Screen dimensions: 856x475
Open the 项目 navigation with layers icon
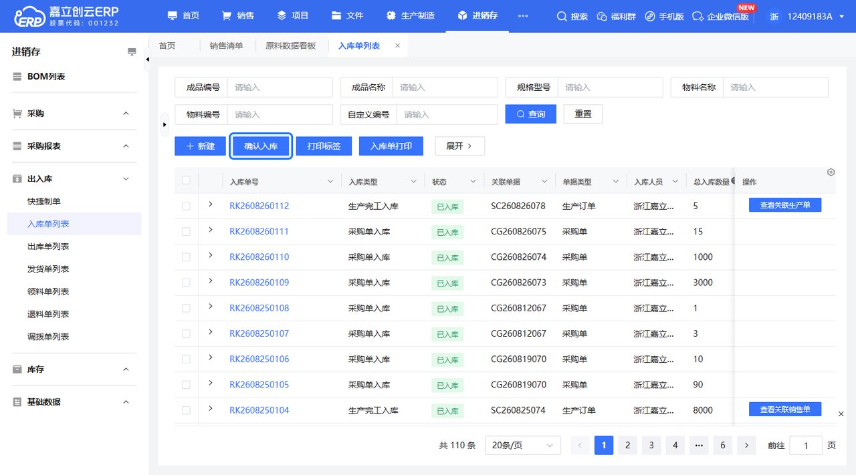[292, 16]
